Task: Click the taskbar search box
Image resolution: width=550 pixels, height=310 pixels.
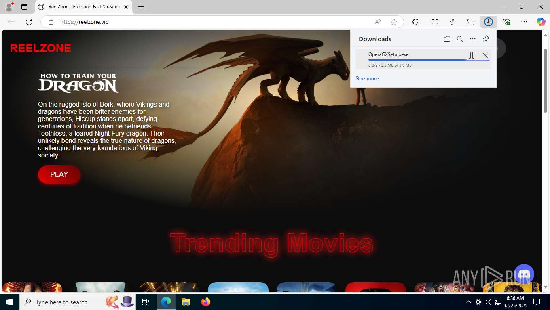Action: point(78,302)
